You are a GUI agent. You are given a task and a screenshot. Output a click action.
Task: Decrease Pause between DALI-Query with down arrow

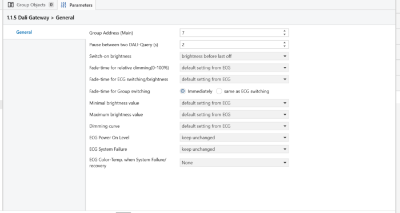pyautogui.click(x=285, y=46)
